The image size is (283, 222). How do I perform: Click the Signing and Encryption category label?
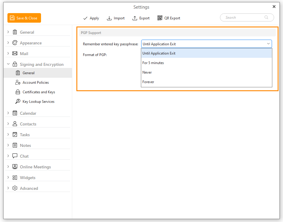point(42,64)
